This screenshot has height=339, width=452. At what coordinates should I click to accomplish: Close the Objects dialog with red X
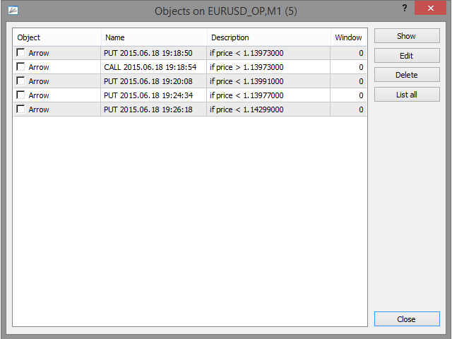[430, 8]
